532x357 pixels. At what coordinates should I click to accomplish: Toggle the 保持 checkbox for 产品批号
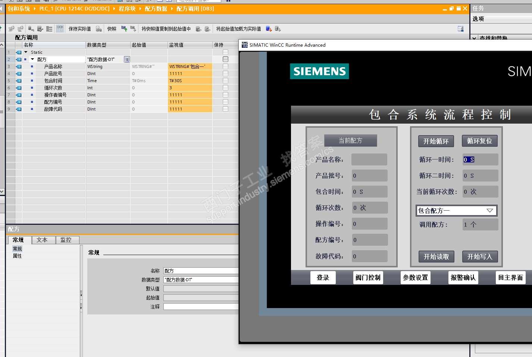pyautogui.click(x=225, y=74)
